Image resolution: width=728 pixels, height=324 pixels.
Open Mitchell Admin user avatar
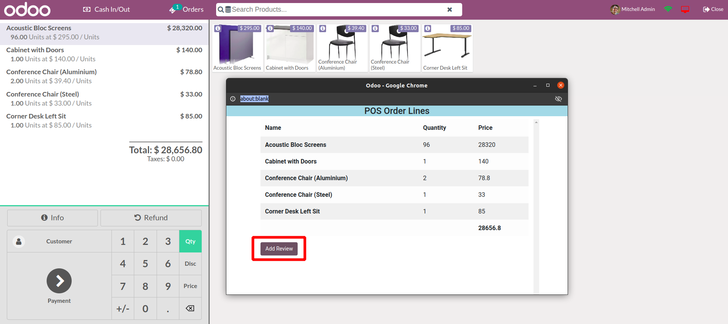(615, 9)
